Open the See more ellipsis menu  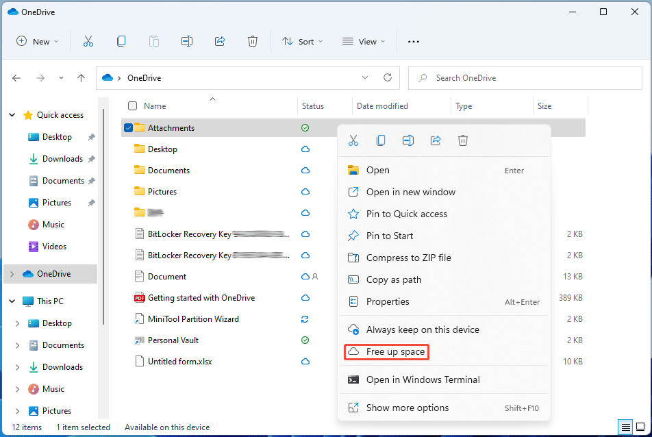(414, 41)
